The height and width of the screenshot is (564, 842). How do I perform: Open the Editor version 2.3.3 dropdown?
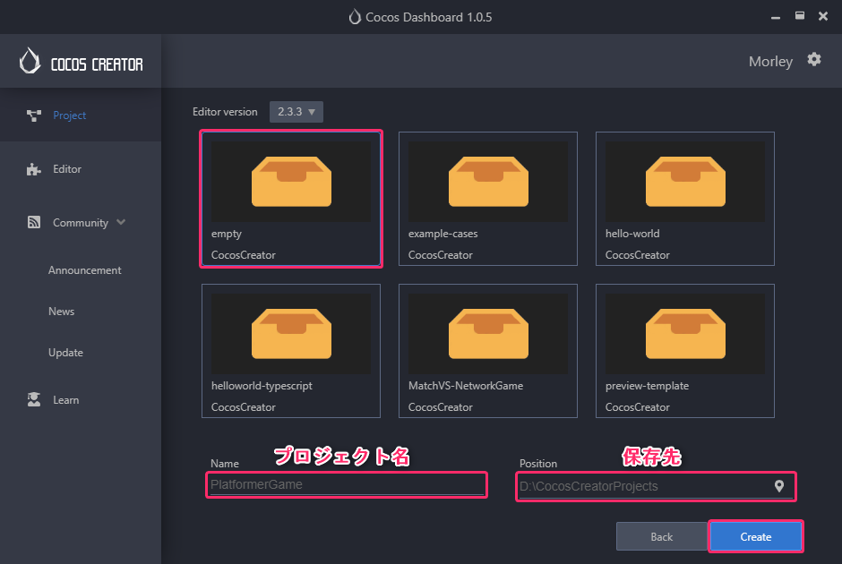coord(296,112)
